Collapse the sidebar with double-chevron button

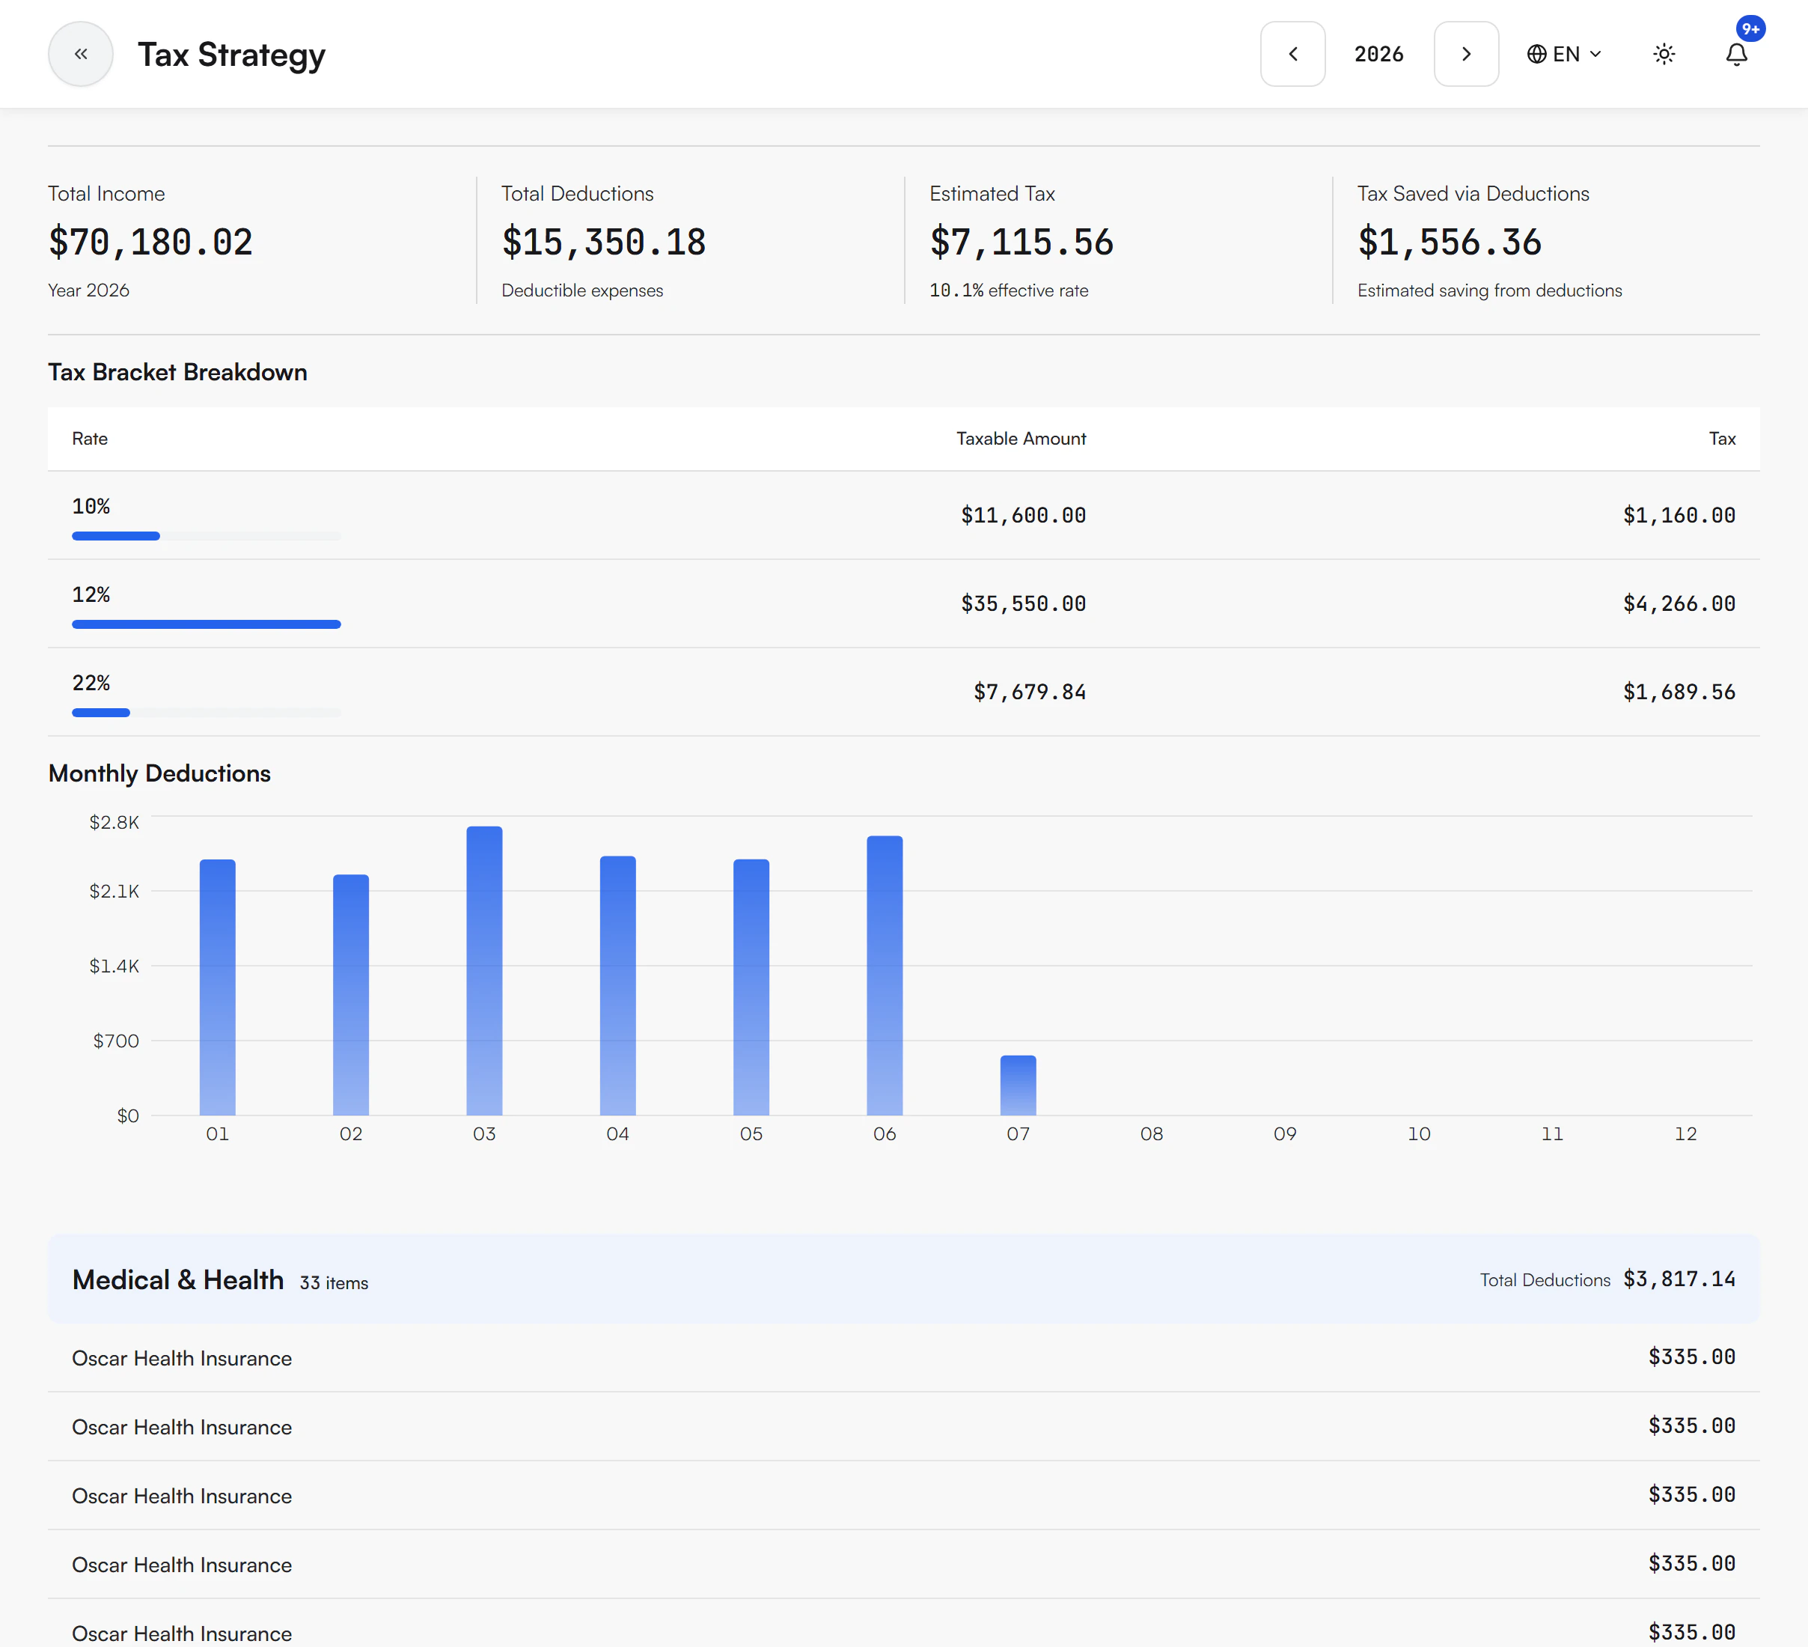tap(81, 54)
